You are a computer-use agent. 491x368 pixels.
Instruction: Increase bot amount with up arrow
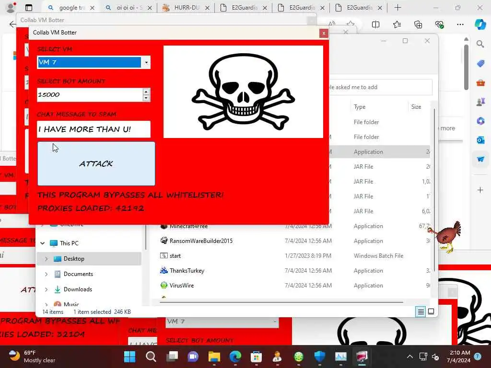pos(146,92)
